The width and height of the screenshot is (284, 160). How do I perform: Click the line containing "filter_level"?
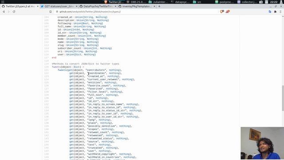coord(96,92)
